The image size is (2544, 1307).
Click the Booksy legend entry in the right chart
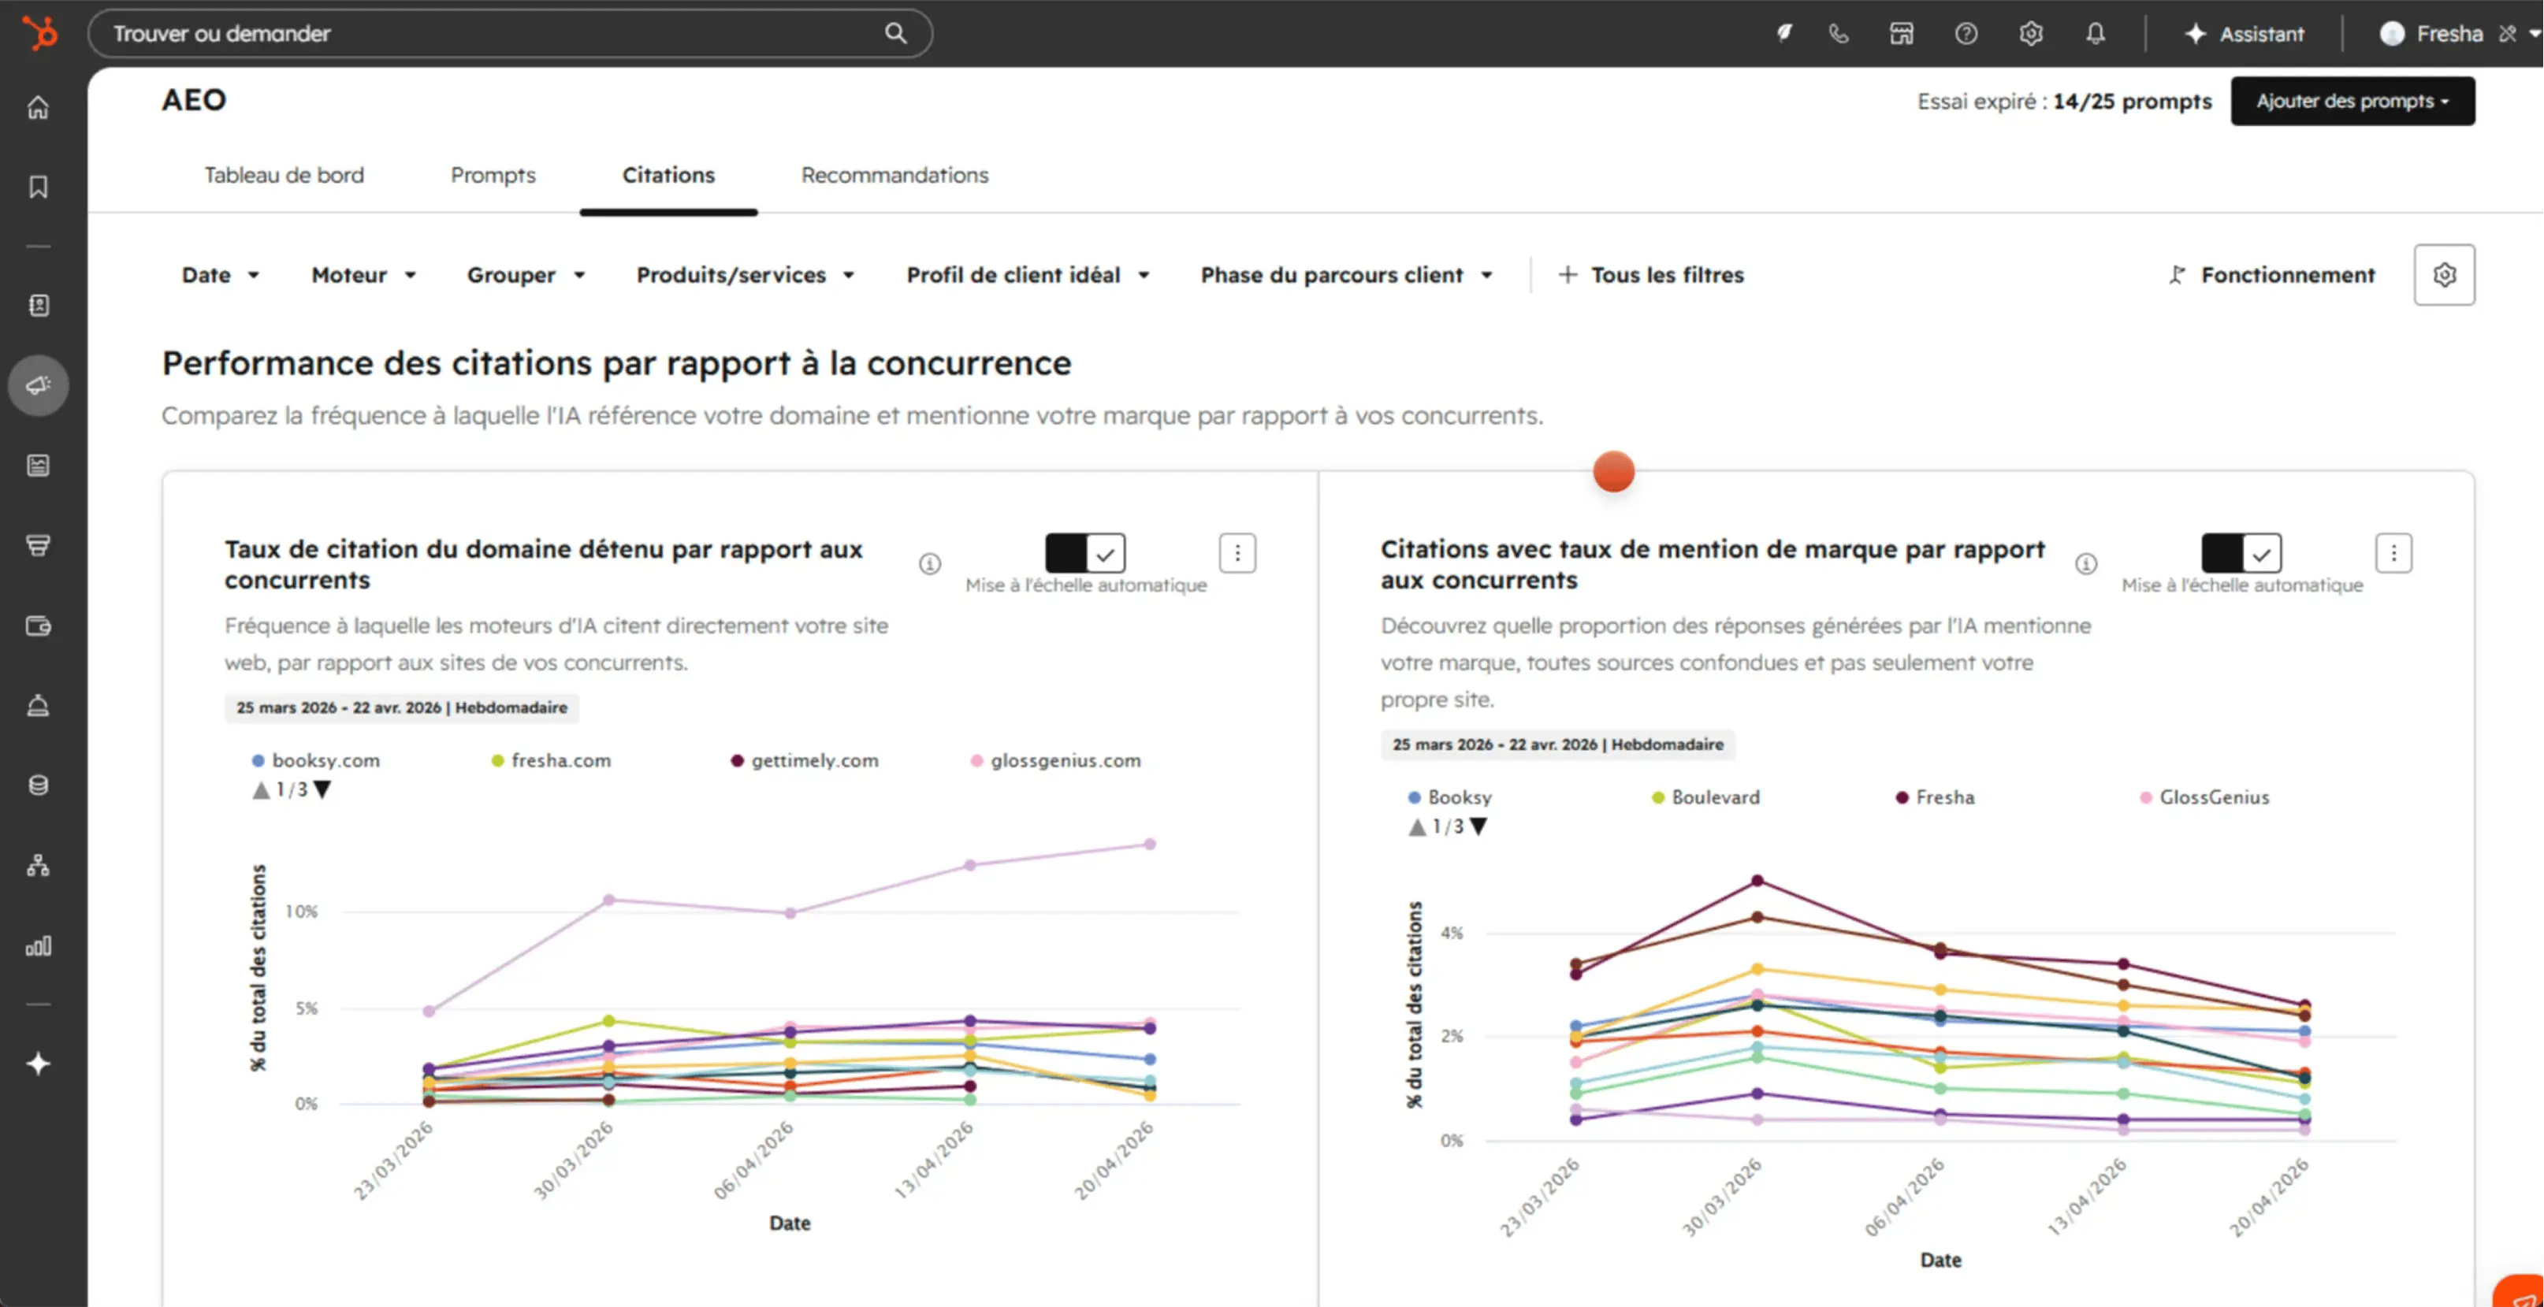pyautogui.click(x=1450, y=796)
